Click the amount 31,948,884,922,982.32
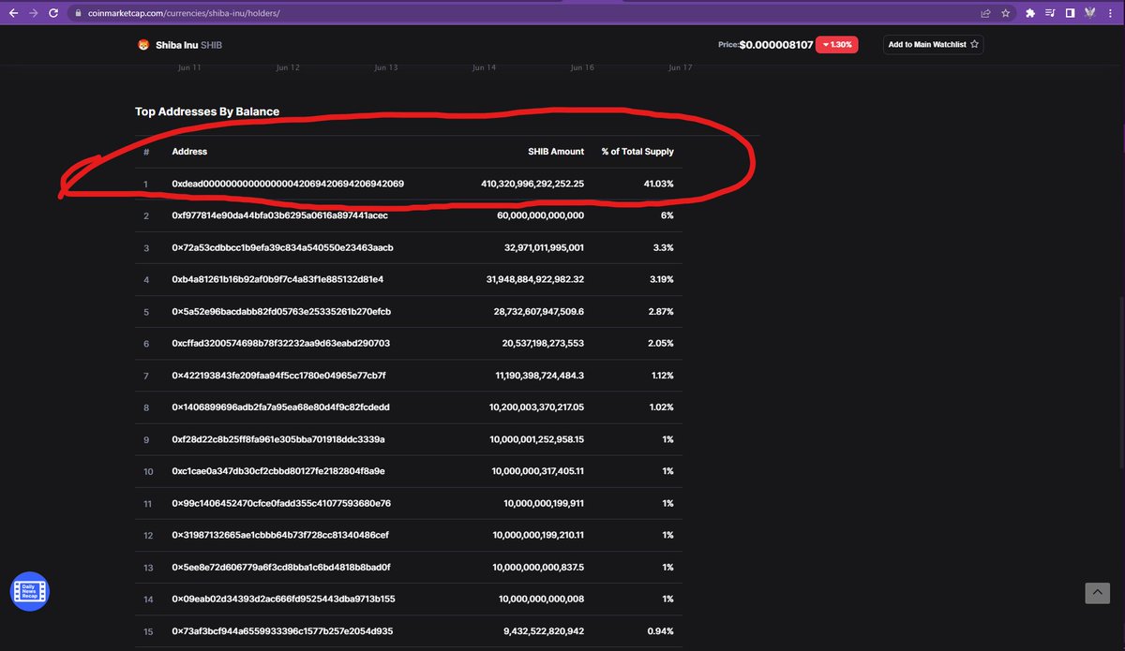The height and width of the screenshot is (651, 1125). (535, 279)
